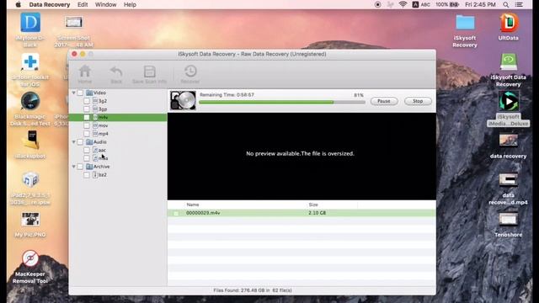Collapse the Video tree group
539x303 pixels.
tap(73, 93)
